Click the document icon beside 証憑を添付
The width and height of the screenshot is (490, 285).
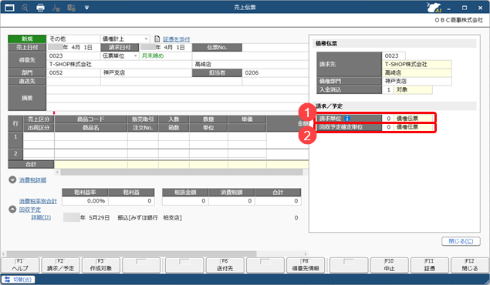[157, 39]
